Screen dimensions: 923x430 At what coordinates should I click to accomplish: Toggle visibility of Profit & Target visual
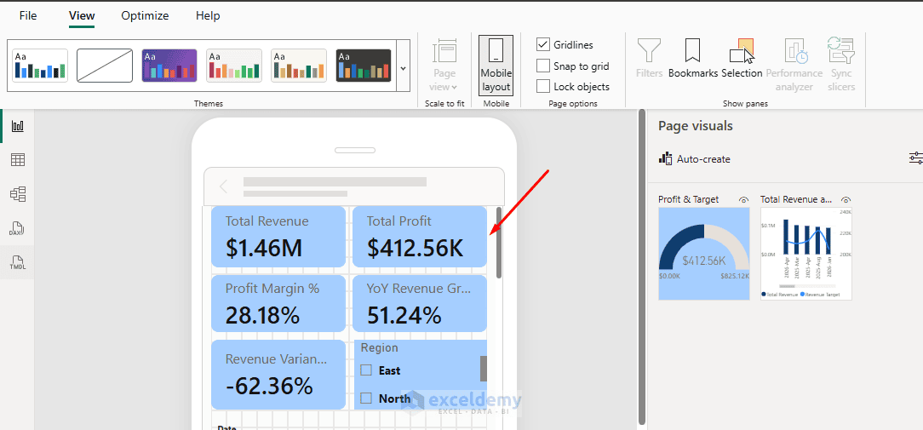pyautogui.click(x=744, y=200)
